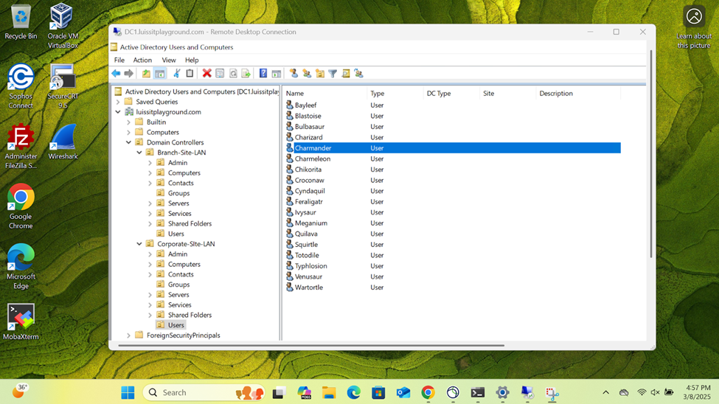Screen dimensions: 719x404
Task: Expand ForeignSecurityPrincipals node
Action: pyautogui.click(x=129, y=335)
